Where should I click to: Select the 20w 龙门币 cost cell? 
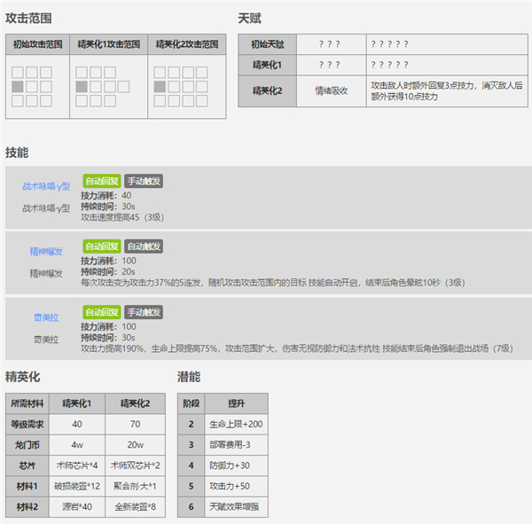tap(135, 445)
